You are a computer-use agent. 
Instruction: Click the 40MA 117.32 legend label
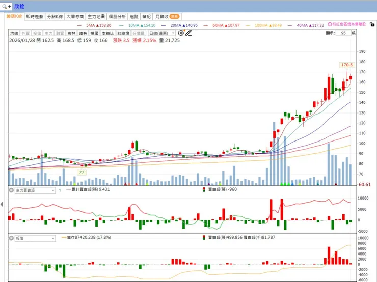(310, 25)
